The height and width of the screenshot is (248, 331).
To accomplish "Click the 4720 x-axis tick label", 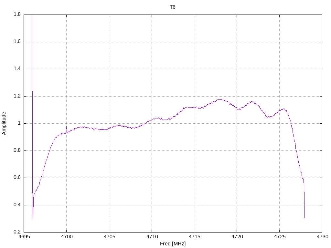I will (x=237, y=237).
